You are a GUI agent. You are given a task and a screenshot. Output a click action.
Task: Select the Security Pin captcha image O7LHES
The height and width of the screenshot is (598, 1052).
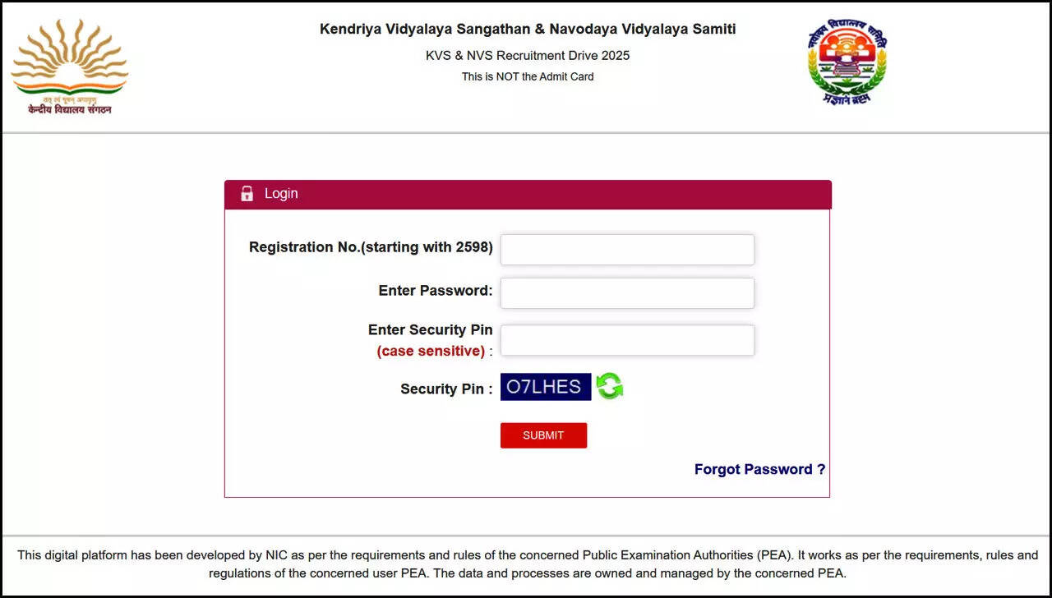(545, 386)
